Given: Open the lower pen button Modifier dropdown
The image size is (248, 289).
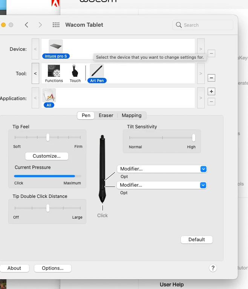Looking at the screenshot, I should point(162,185).
